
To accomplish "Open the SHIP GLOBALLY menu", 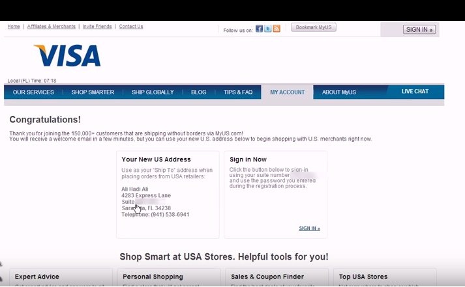I will pos(153,92).
